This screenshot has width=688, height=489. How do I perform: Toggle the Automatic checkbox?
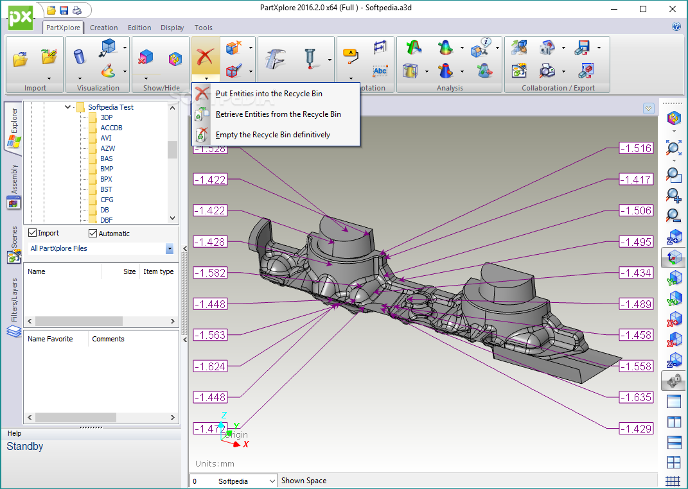pyautogui.click(x=93, y=233)
